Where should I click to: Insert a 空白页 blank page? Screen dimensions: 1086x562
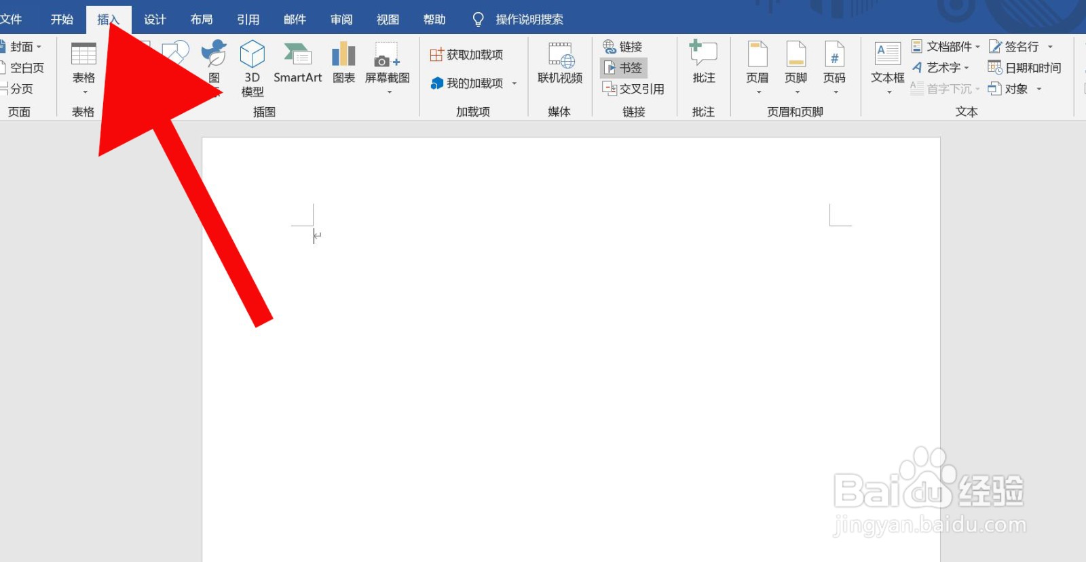click(22, 68)
